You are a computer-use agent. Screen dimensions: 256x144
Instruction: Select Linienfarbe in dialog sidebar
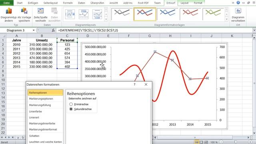click(45, 111)
